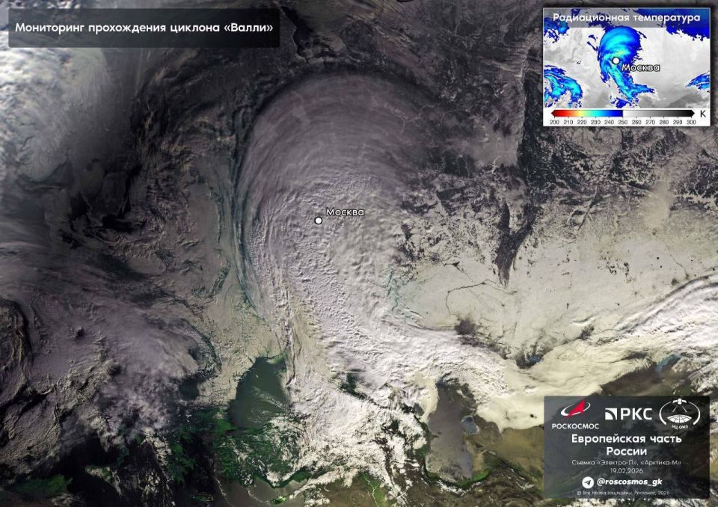
Task: Click the black right arrow of the temperature scale
Action: 691,113
